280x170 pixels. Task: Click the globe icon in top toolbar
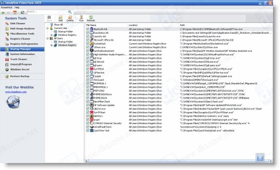pos(22,12)
